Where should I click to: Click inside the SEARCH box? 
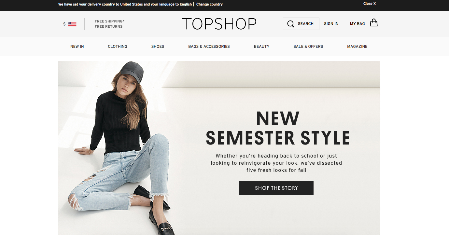pos(301,24)
